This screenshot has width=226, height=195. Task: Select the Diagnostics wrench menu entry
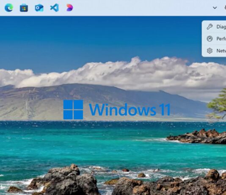(x=214, y=27)
